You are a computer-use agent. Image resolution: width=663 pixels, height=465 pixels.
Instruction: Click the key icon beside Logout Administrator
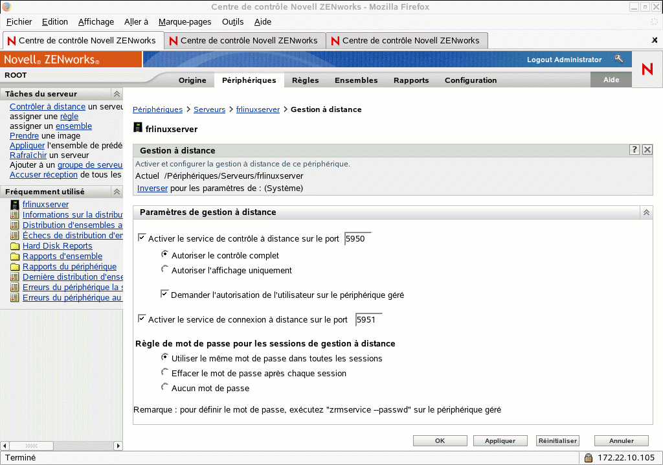pos(619,59)
